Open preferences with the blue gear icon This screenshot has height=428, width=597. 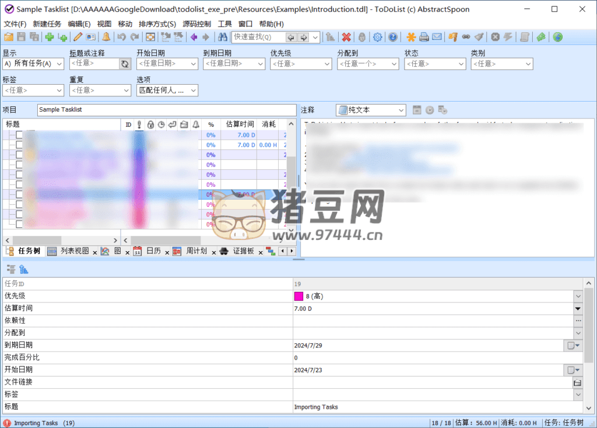(x=377, y=37)
